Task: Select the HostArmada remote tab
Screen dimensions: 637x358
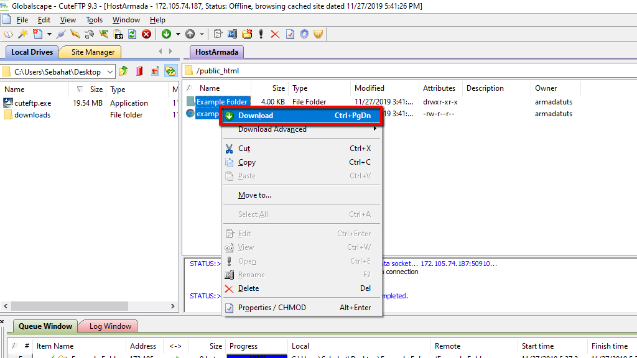Action: (216, 52)
